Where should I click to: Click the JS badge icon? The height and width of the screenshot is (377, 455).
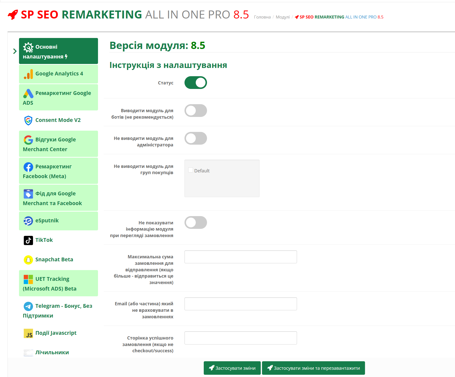click(x=28, y=333)
